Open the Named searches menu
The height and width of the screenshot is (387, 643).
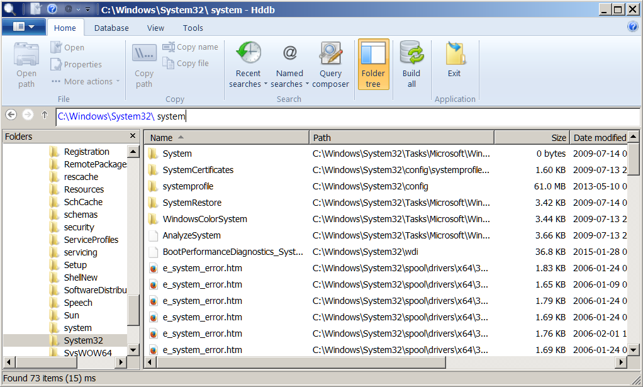pos(289,64)
